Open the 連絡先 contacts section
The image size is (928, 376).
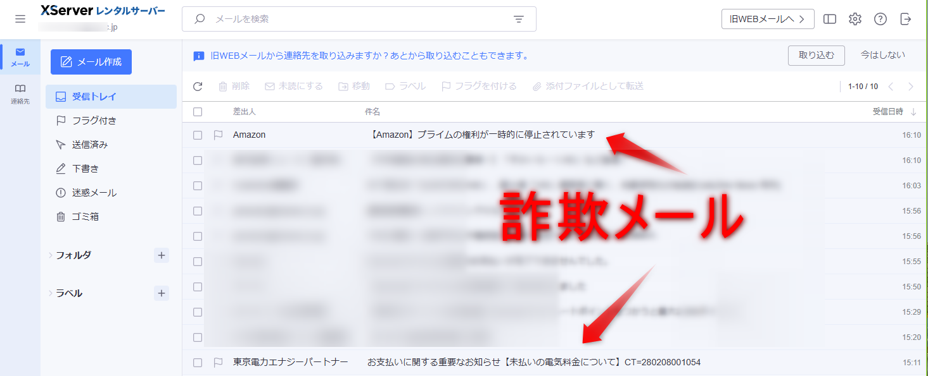pyautogui.click(x=20, y=94)
